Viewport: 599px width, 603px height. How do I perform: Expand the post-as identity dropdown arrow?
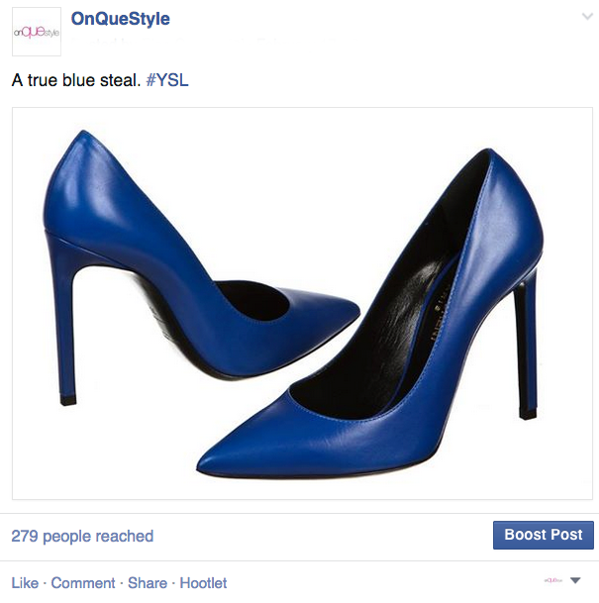pyautogui.click(x=575, y=580)
